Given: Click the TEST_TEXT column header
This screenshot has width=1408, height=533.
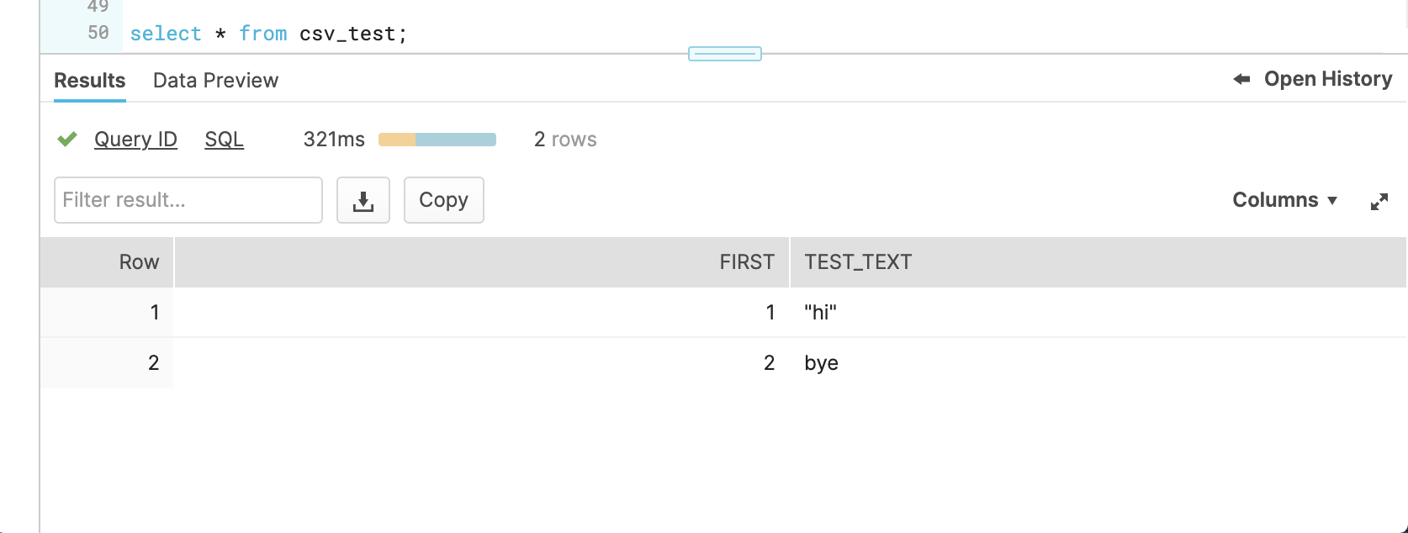Looking at the screenshot, I should (857, 262).
